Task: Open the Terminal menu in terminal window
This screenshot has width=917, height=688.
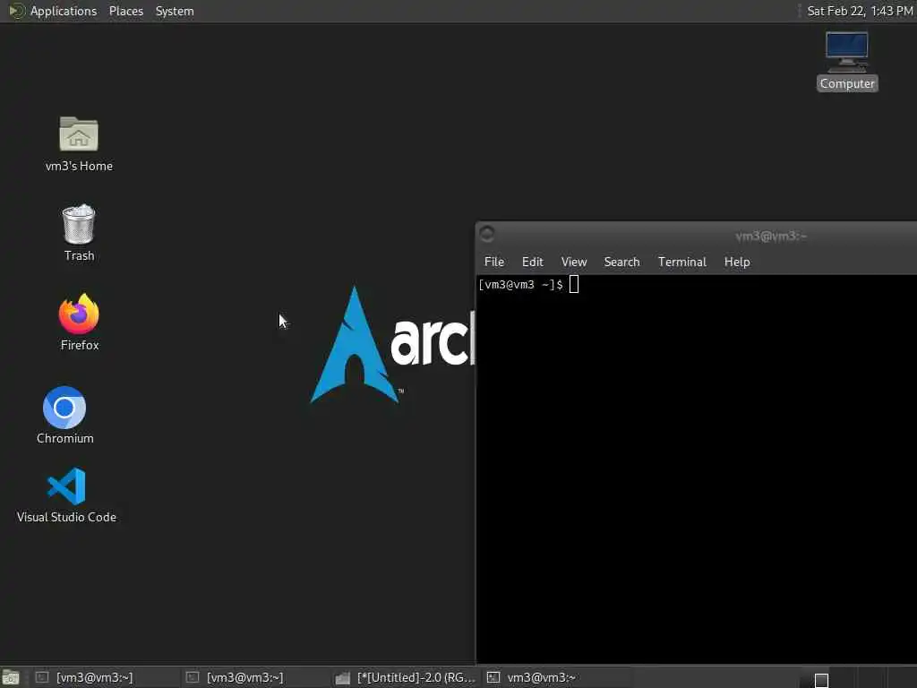Action: tap(681, 262)
